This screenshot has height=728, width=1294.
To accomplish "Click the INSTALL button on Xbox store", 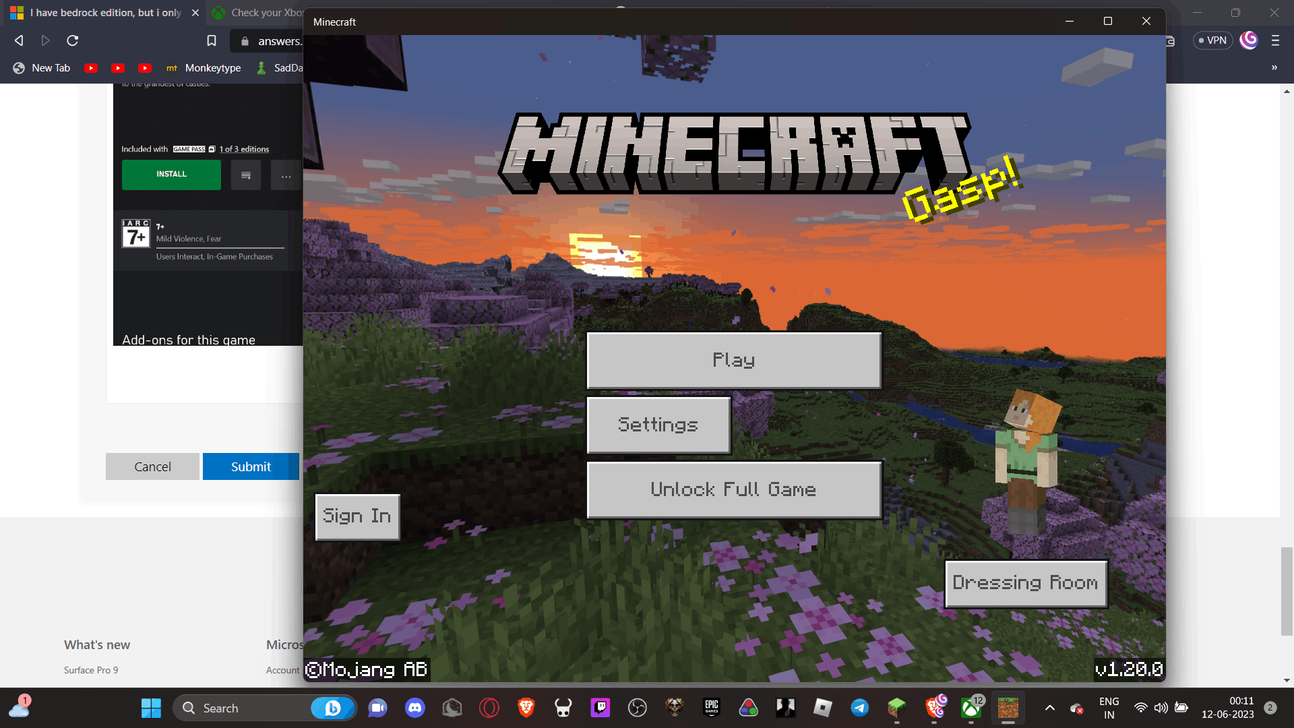I will coord(172,174).
